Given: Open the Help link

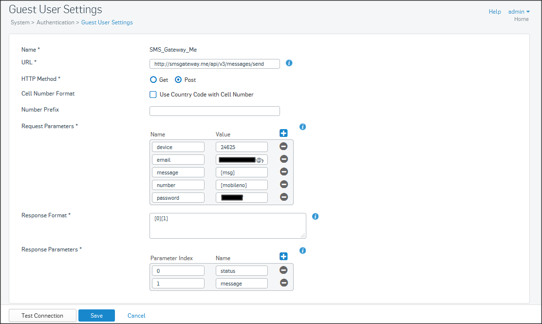Looking at the screenshot, I should 495,12.
